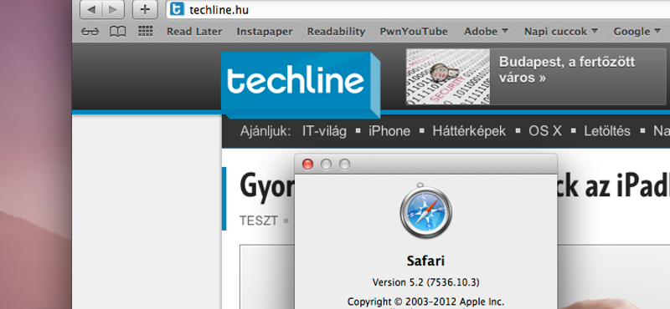Click the techline logo
Viewport: 670px width, 309px height.
pyautogui.click(x=301, y=85)
